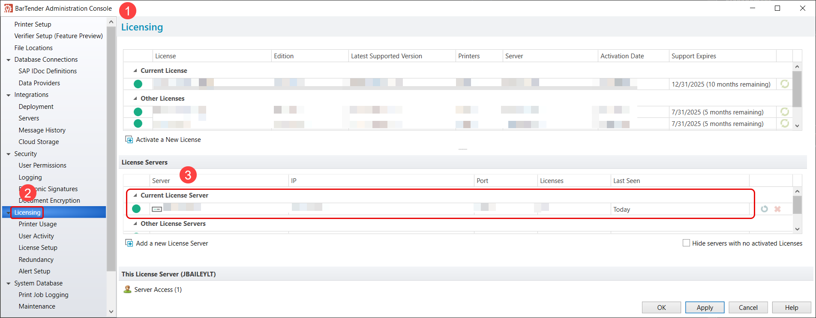Open Deployment under Integrations
Screen dimensions: 816x318
(36, 107)
